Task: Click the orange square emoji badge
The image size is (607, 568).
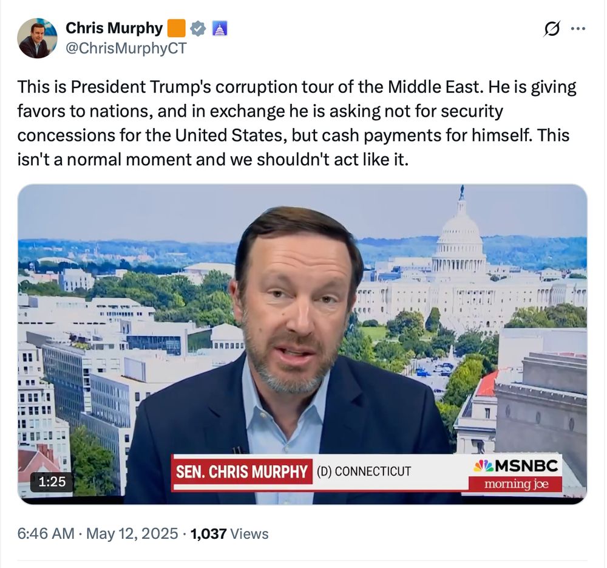Action: [x=176, y=29]
